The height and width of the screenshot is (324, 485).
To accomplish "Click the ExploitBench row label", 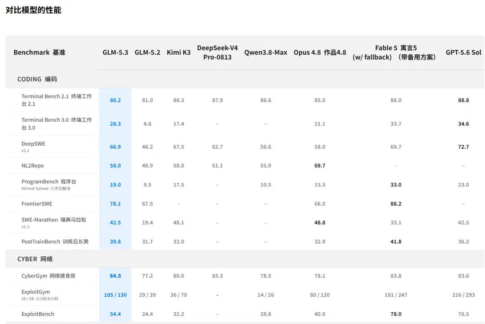I will tap(38, 314).
